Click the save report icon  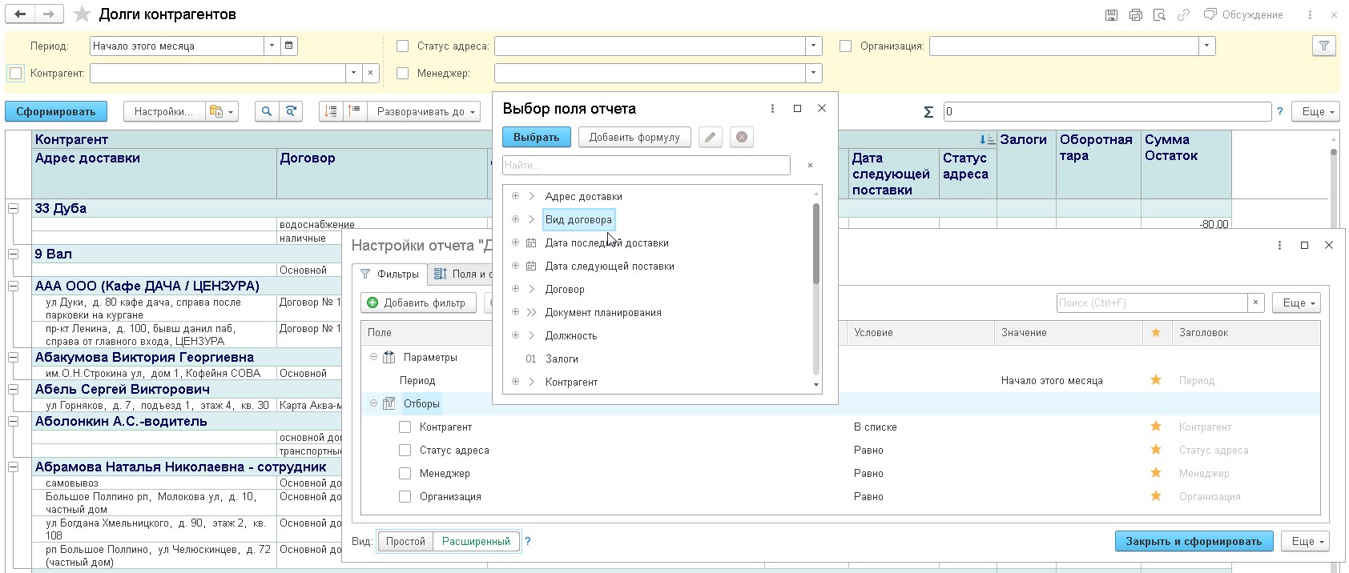[x=1111, y=15]
